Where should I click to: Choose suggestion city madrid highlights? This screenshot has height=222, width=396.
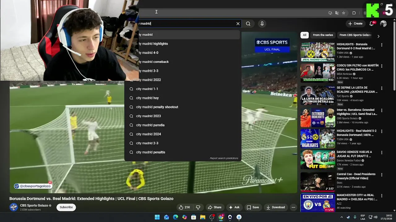pos(183,44)
